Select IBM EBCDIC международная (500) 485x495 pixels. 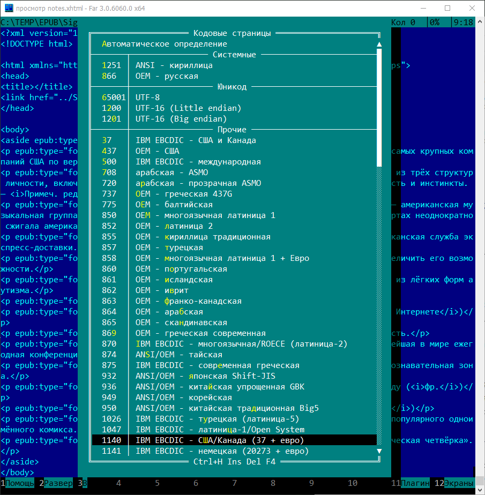234,162
